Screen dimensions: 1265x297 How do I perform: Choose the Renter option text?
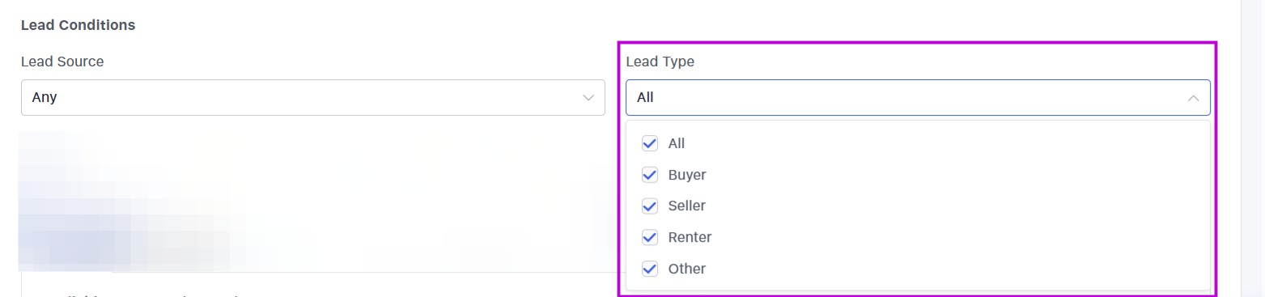pos(690,238)
